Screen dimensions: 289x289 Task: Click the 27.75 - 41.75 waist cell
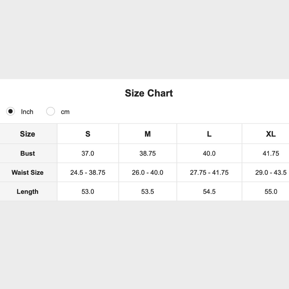coord(209,173)
